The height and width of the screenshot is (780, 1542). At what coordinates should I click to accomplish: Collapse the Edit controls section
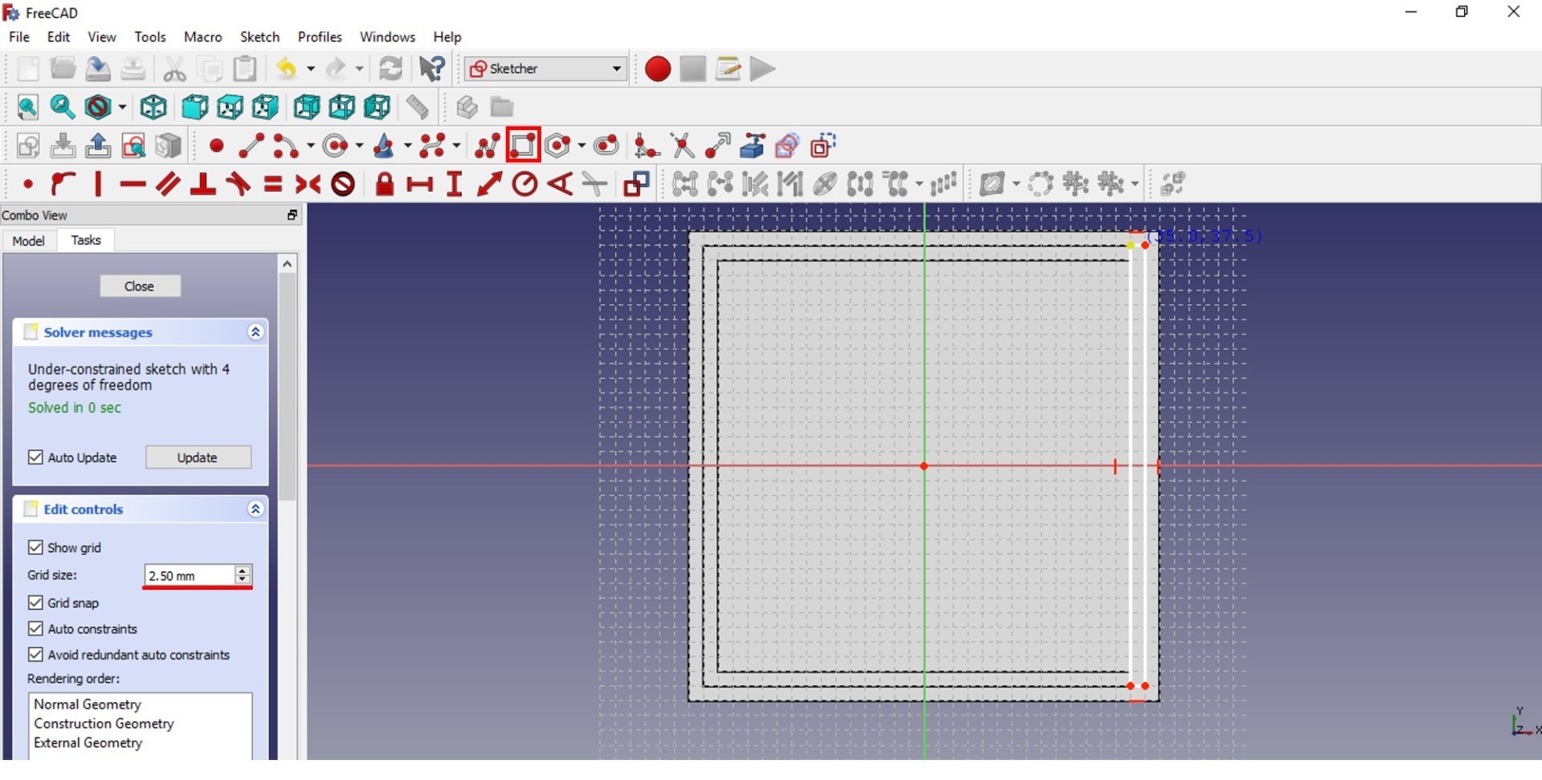tap(255, 509)
